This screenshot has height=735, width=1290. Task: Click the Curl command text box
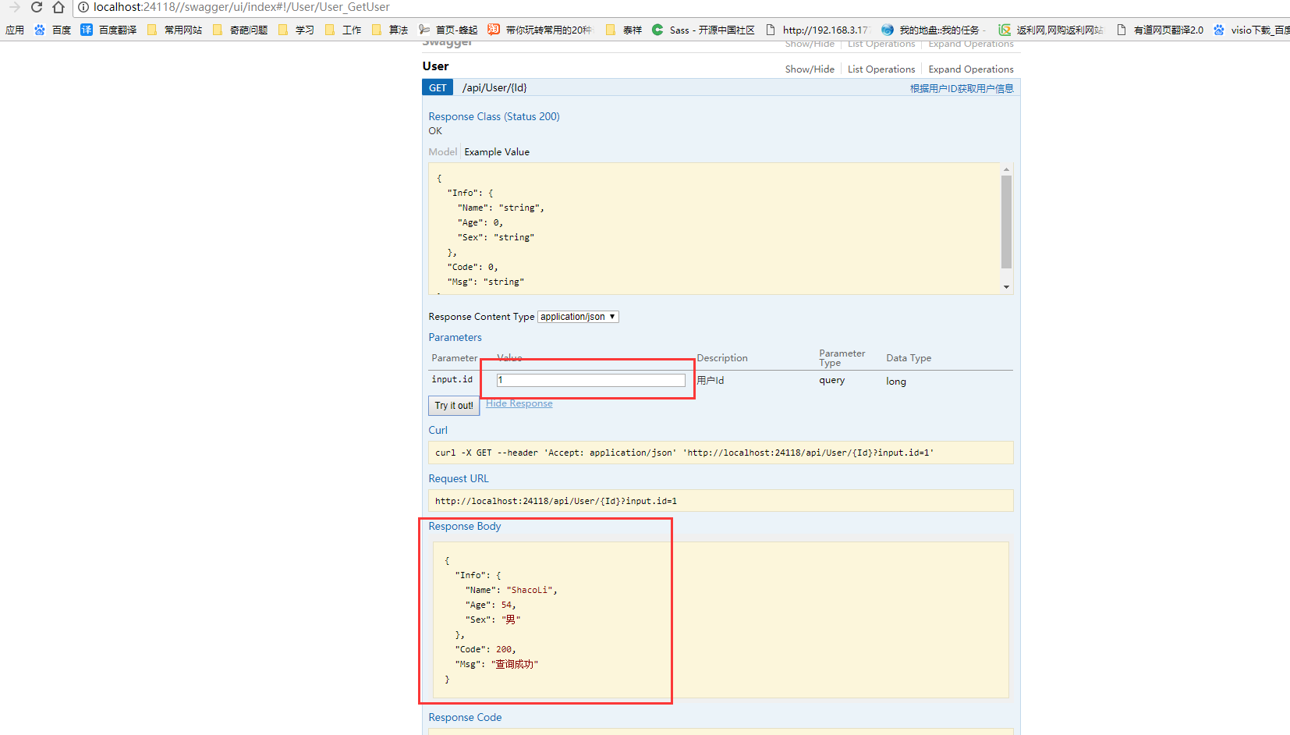tap(721, 453)
